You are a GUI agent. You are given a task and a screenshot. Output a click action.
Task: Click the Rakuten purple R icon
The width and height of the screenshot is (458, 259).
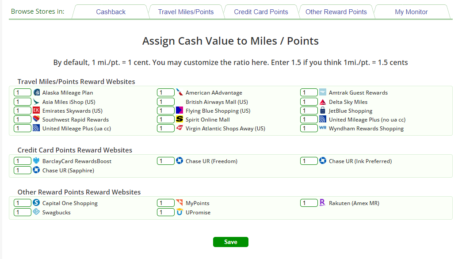(x=323, y=203)
